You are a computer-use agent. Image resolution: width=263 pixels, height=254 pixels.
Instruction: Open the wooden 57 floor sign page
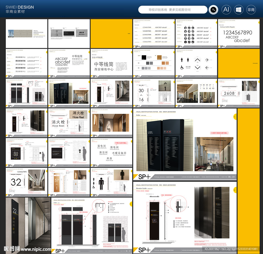pyautogui.click(x=69, y=182)
